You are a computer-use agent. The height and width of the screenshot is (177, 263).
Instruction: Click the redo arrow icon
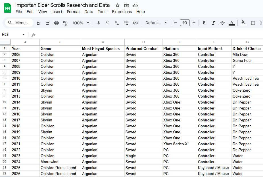pos(47,23)
